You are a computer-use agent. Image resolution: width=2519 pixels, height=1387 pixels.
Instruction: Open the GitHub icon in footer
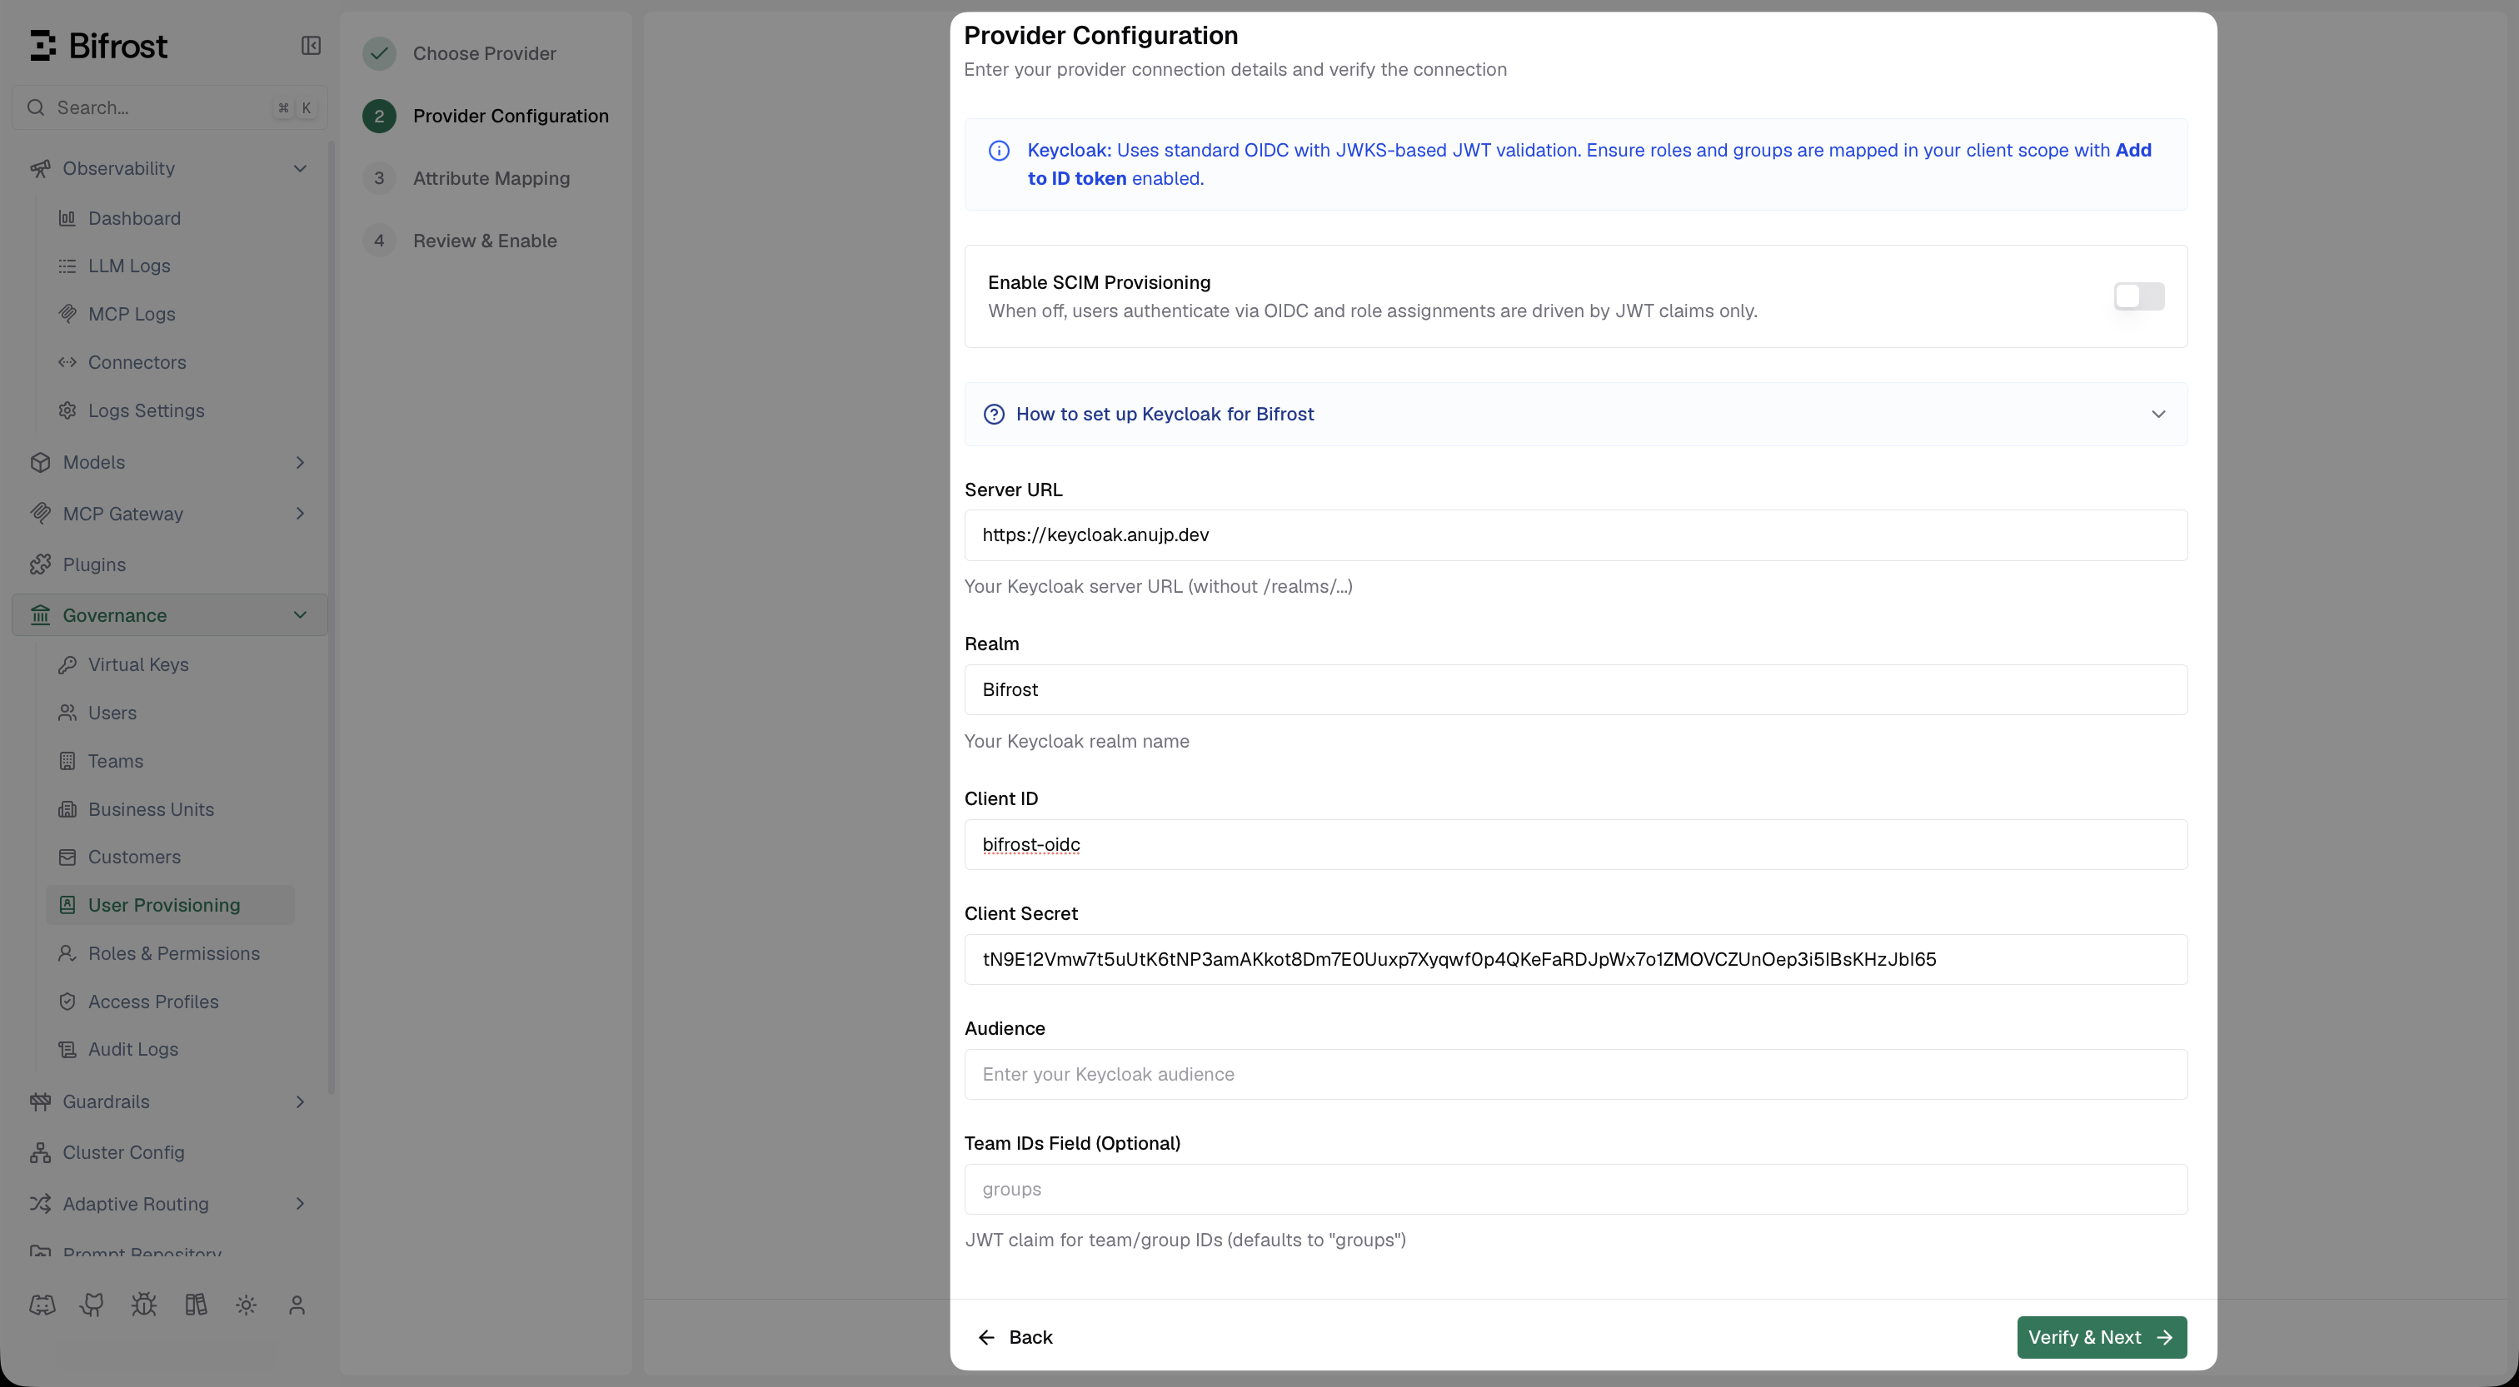point(93,1305)
